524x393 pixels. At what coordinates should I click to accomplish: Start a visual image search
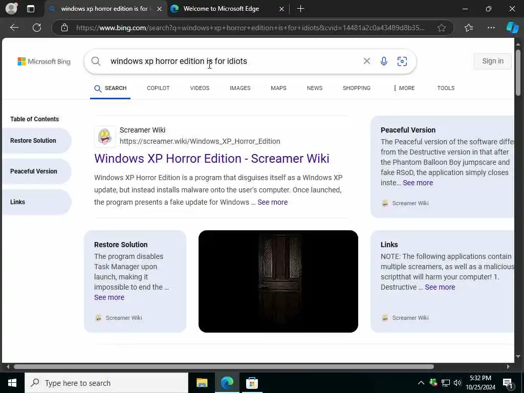pos(402,61)
